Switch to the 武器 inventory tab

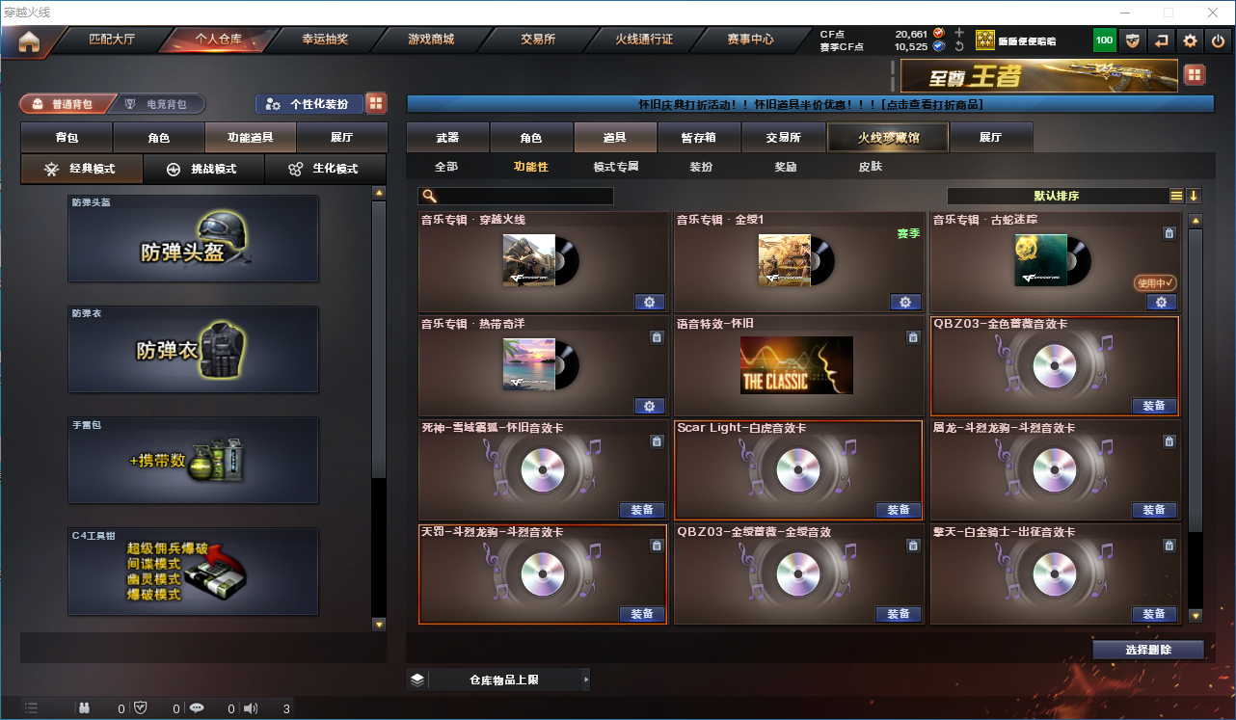coord(447,138)
